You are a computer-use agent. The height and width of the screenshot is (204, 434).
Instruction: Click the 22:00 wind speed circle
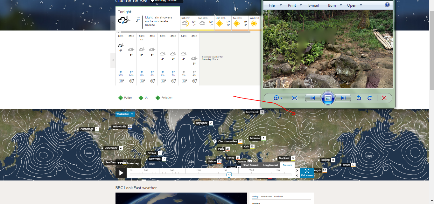pyautogui.click(x=121, y=81)
